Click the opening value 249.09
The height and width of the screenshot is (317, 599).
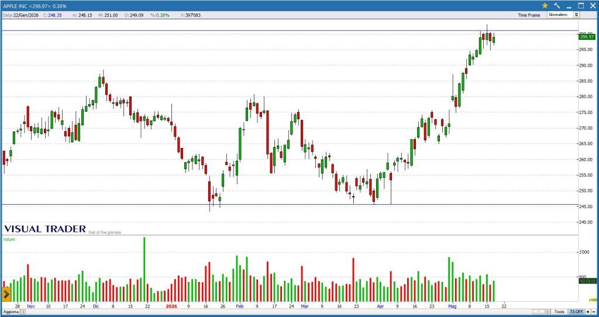[136, 15]
